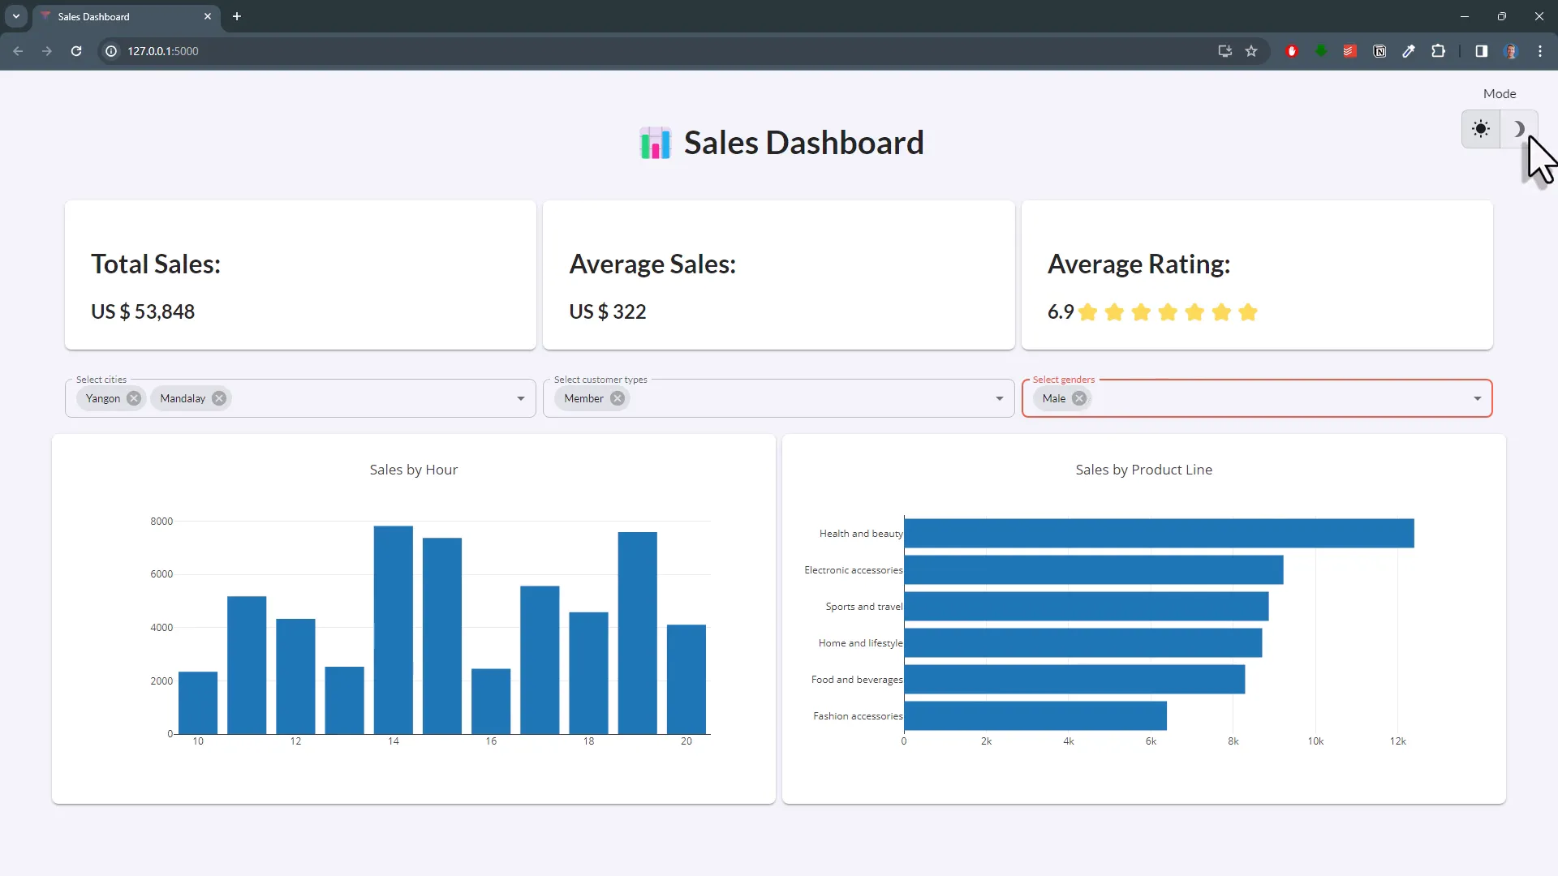Remove the Member customer type chip

618,398
